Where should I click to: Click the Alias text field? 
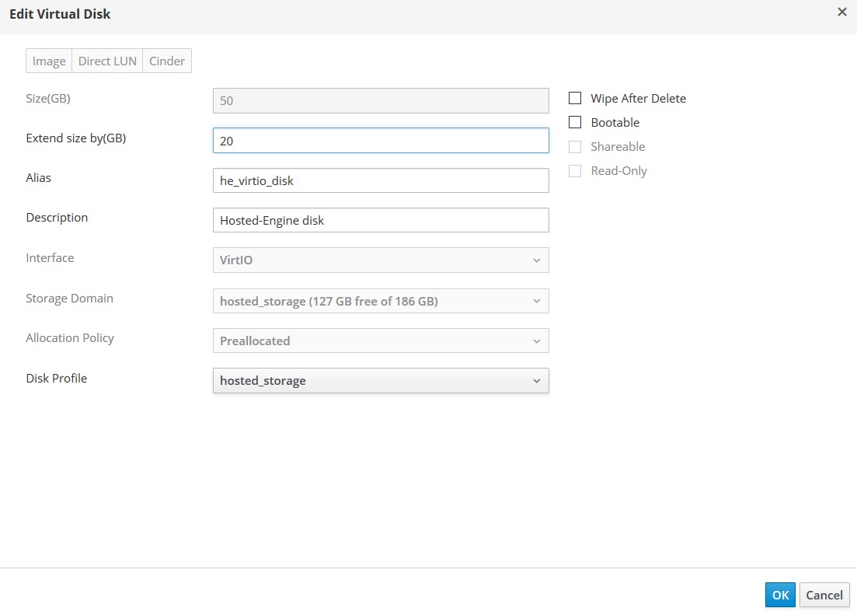(380, 180)
